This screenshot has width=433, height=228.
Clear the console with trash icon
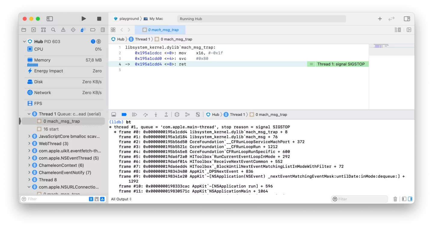click(x=395, y=199)
